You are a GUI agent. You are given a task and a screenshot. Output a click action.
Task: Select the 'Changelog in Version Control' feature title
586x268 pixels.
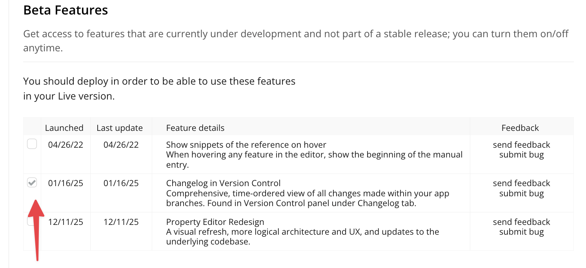[x=223, y=183]
